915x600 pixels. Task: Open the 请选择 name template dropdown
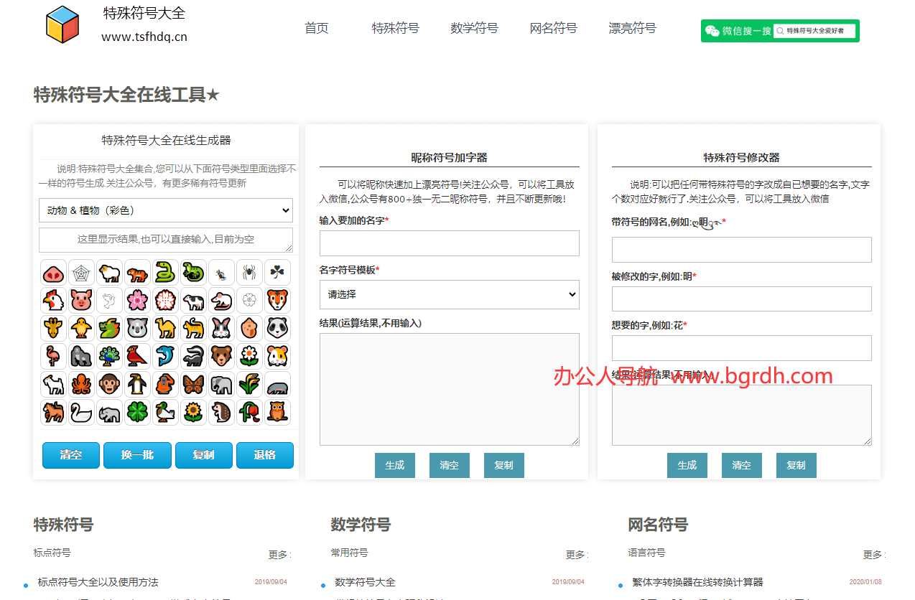coord(449,294)
